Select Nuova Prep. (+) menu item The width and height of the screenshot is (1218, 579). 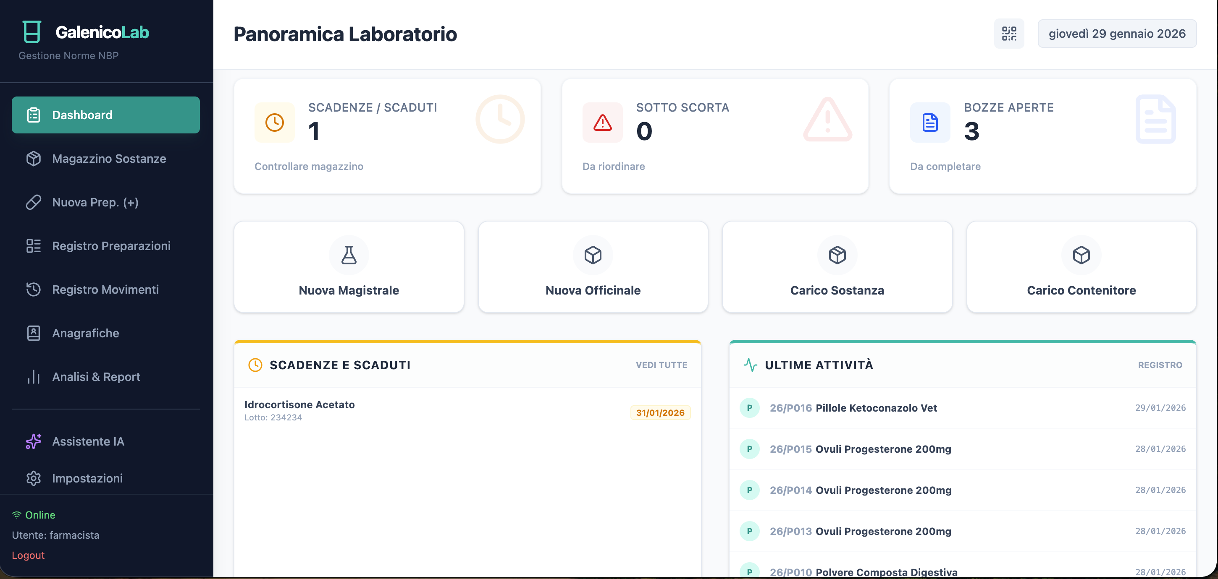[x=95, y=202]
